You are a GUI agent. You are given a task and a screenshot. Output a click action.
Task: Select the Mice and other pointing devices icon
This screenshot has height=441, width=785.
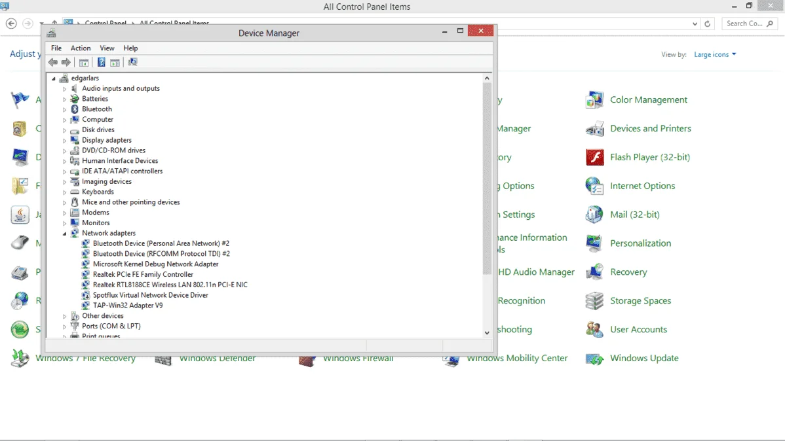point(75,202)
